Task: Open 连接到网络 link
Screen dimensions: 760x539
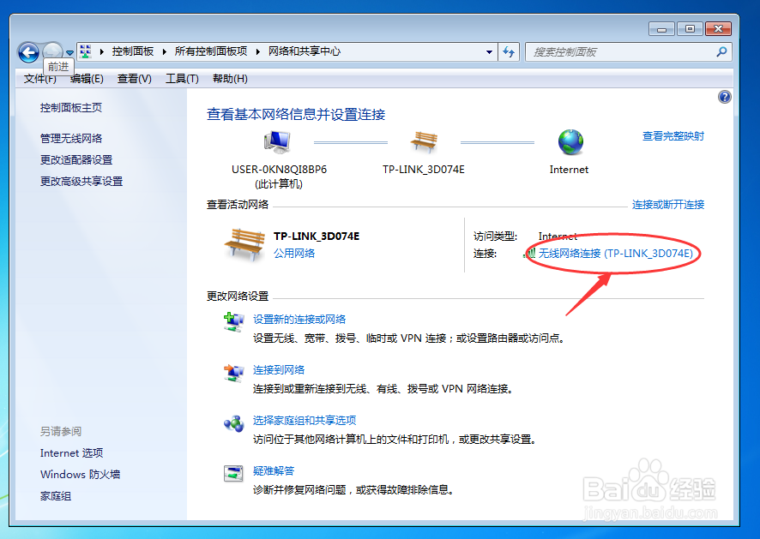Action: pos(279,370)
